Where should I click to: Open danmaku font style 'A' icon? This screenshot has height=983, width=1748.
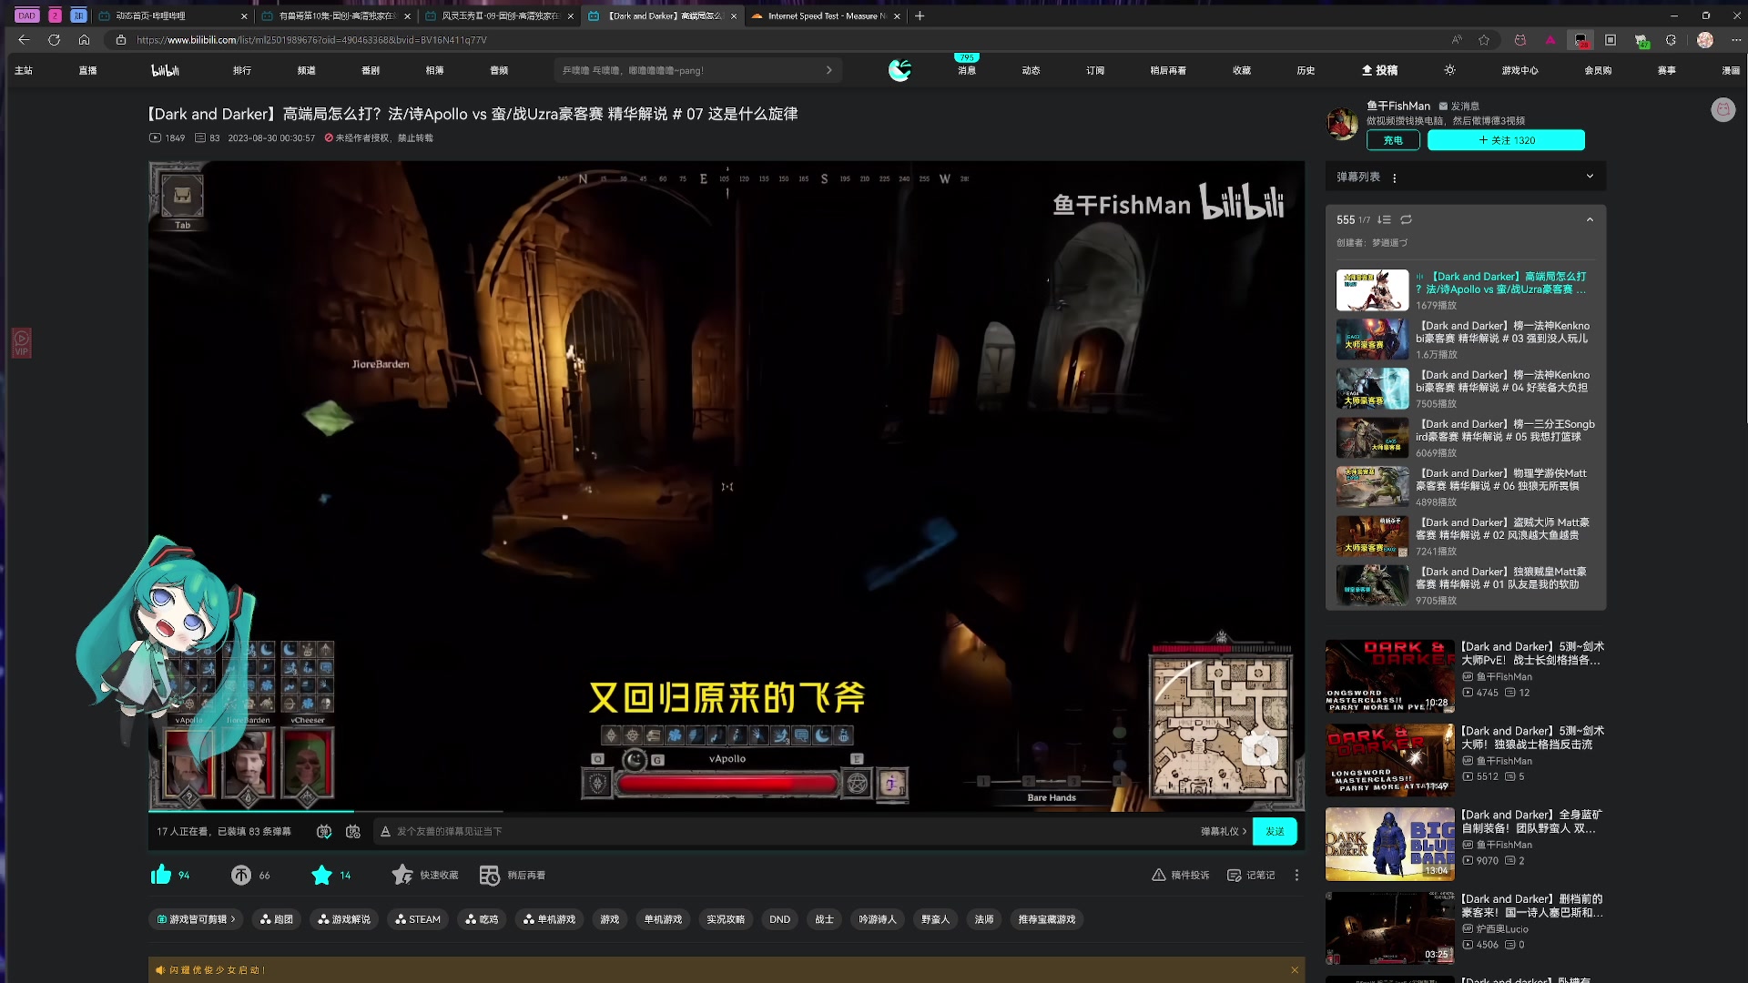385,831
